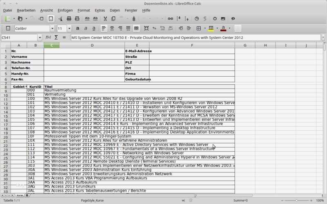Expand the font name dropdown arrow
The height and width of the screenshot is (204, 327).
(52, 28)
